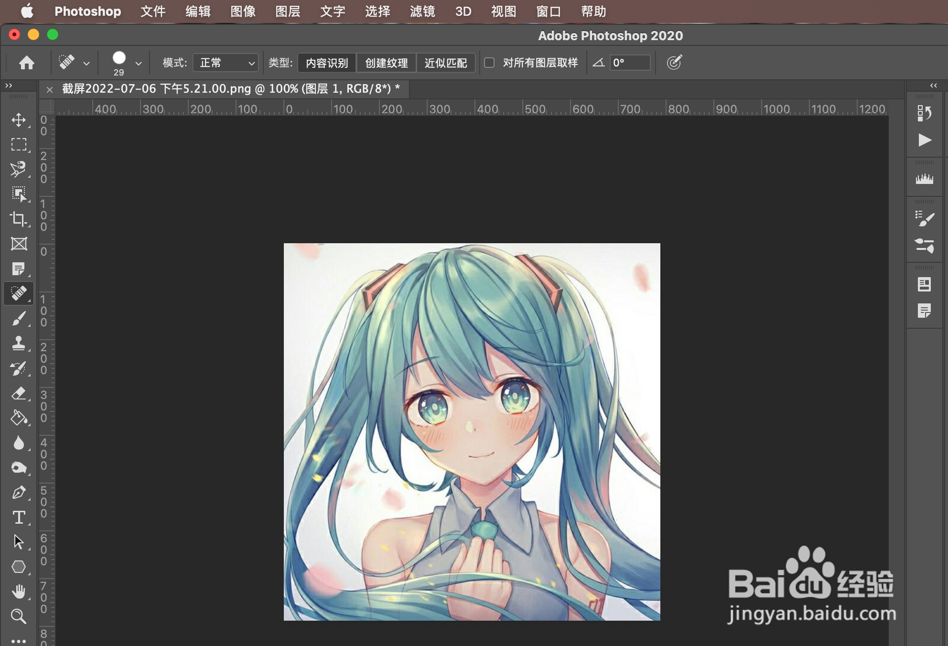Select the Object Selection tool
This screenshot has height=646, width=948.
pos(19,194)
